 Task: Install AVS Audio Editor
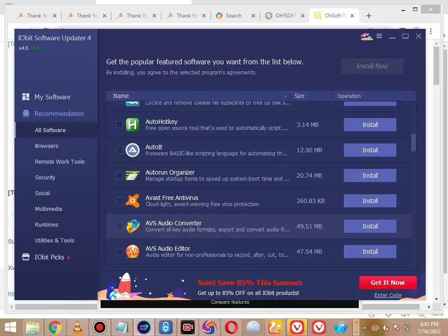[370, 252]
